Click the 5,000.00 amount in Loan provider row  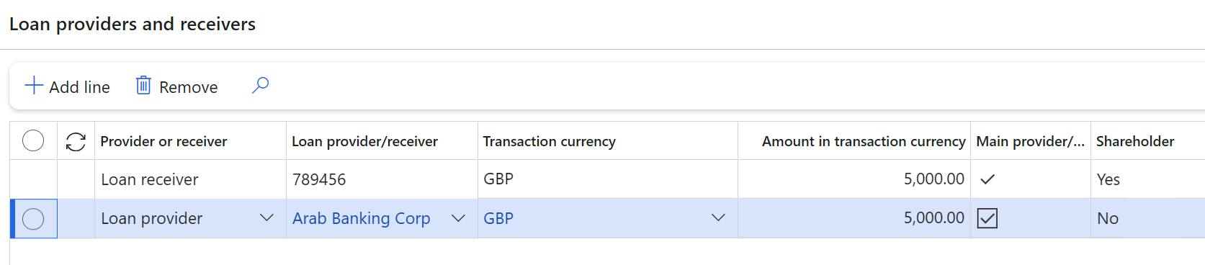pos(933,217)
